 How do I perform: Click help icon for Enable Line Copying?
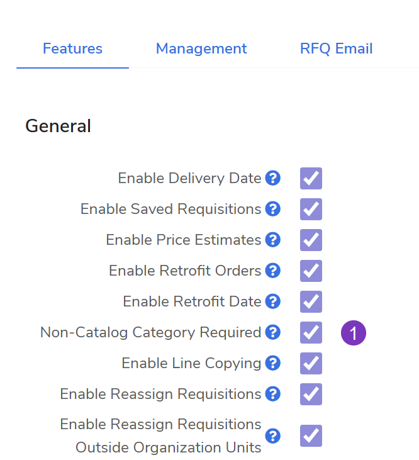tap(272, 363)
